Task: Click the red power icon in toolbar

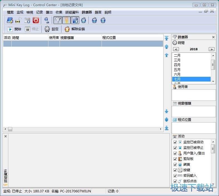Action: [x=36, y=20]
